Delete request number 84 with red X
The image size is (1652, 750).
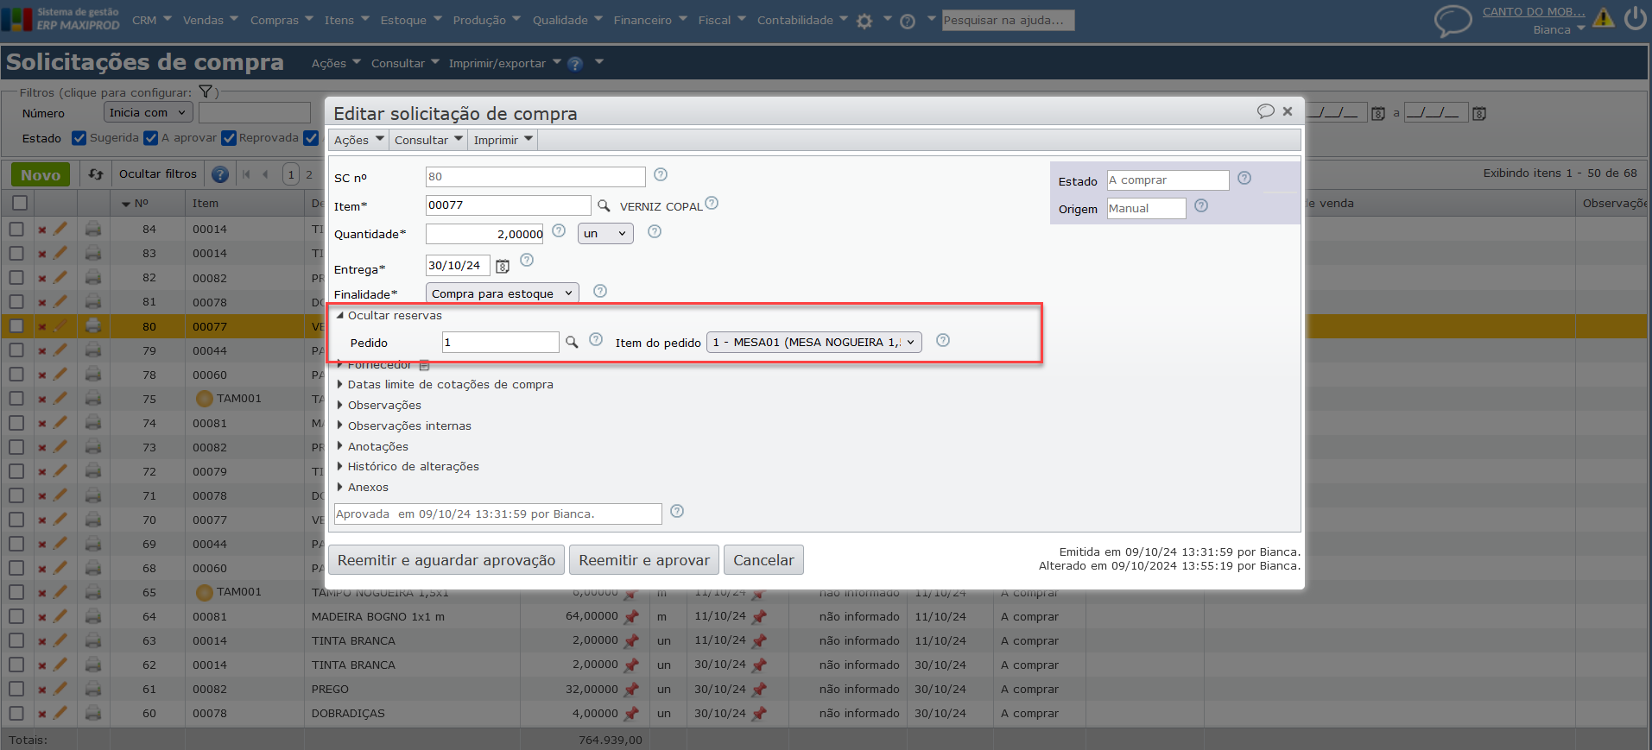41,230
